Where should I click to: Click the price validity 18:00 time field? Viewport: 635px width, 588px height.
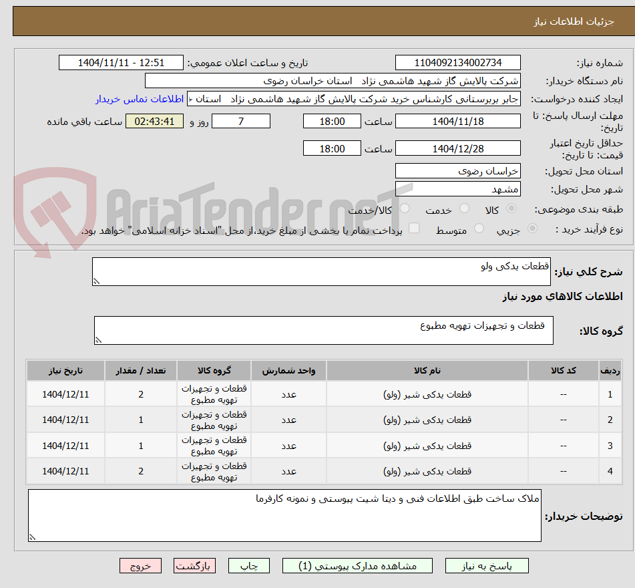[x=332, y=148]
